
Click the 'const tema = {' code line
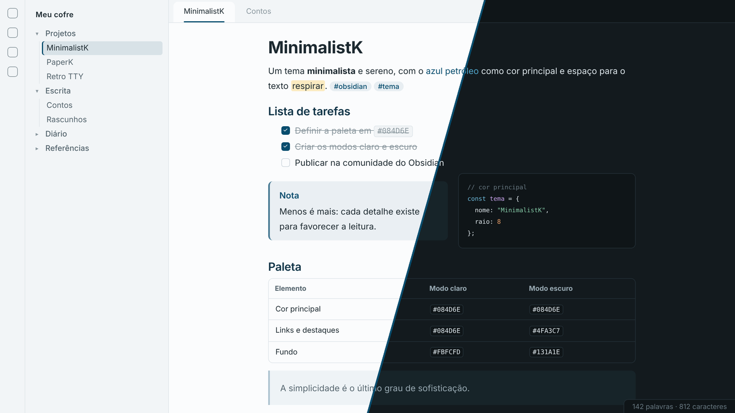pos(493,199)
